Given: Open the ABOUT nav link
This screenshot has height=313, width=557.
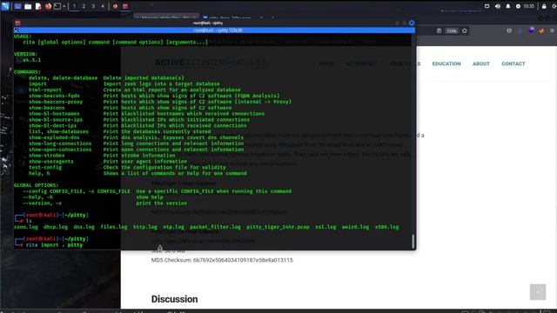Looking at the screenshot, I should [x=481, y=63].
